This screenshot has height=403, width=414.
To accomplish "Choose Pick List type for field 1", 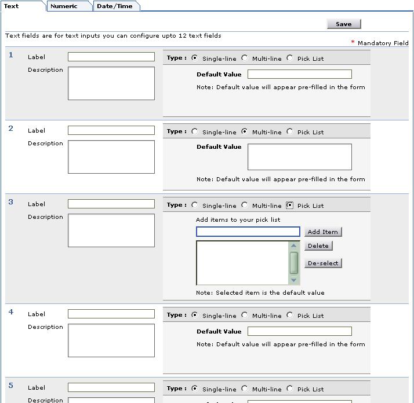I will point(290,58).
